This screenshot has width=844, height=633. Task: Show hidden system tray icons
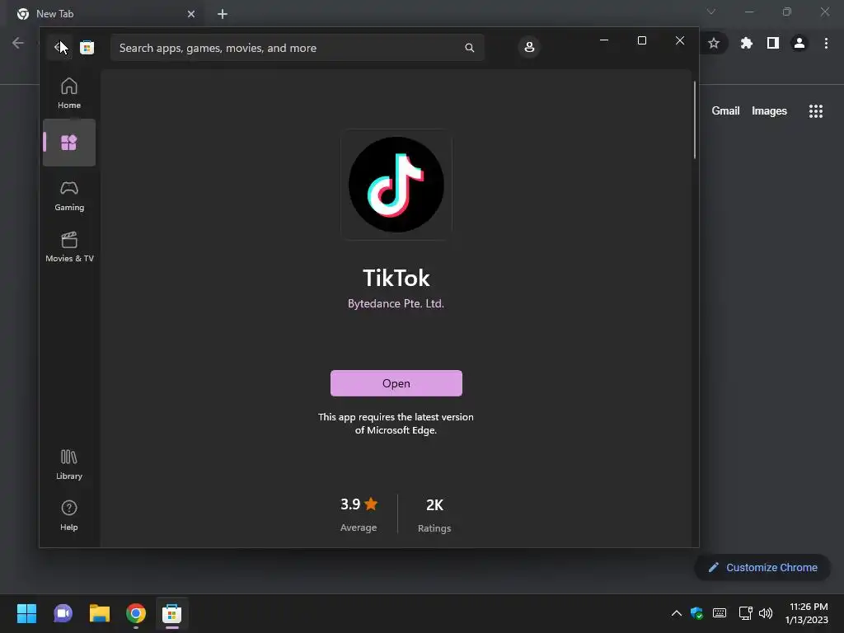pyautogui.click(x=677, y=613)
